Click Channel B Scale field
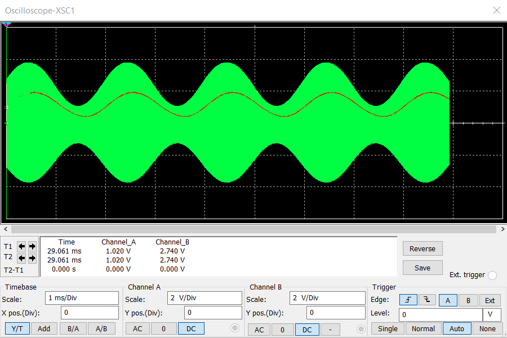The height and width of the screenshot is (338, 507). click(327, 298)
